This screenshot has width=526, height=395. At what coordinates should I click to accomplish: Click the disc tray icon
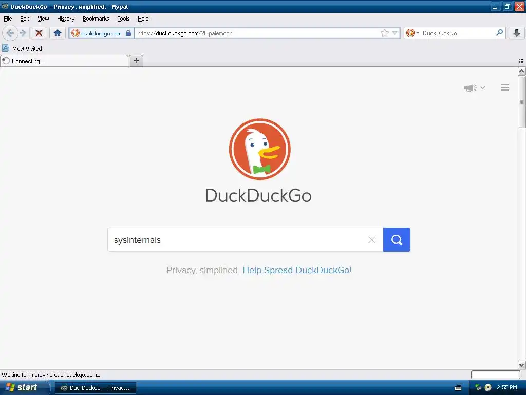[488, 387]
